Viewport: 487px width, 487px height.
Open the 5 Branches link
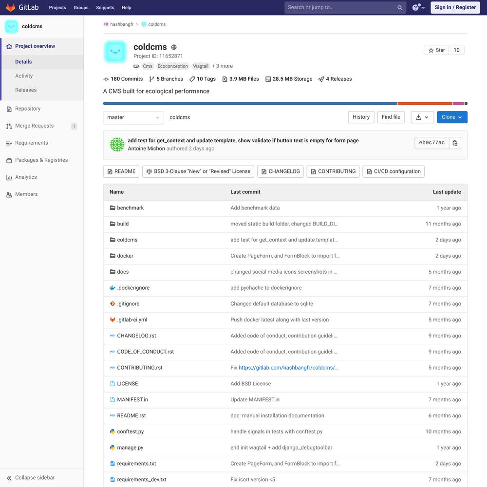(166, 79)
